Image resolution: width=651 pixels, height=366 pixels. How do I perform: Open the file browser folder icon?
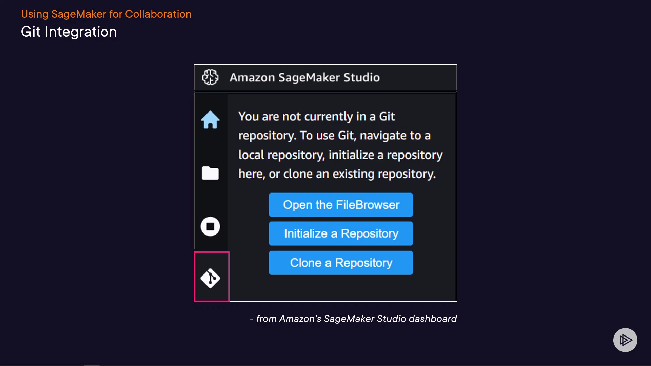tap(210, 173)
